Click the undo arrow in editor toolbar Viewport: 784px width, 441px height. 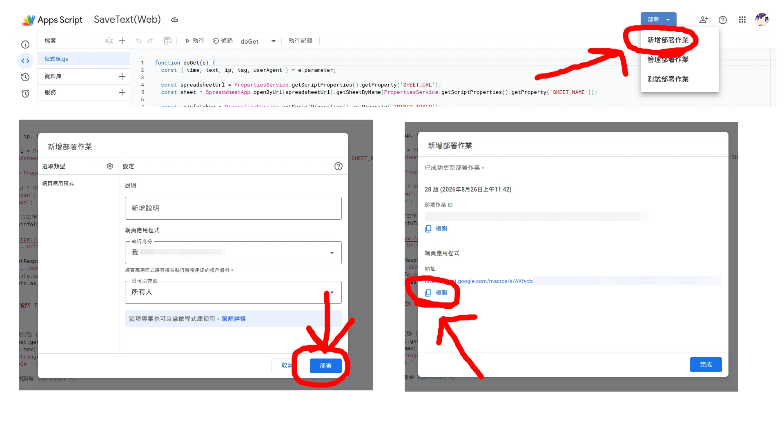139,41
